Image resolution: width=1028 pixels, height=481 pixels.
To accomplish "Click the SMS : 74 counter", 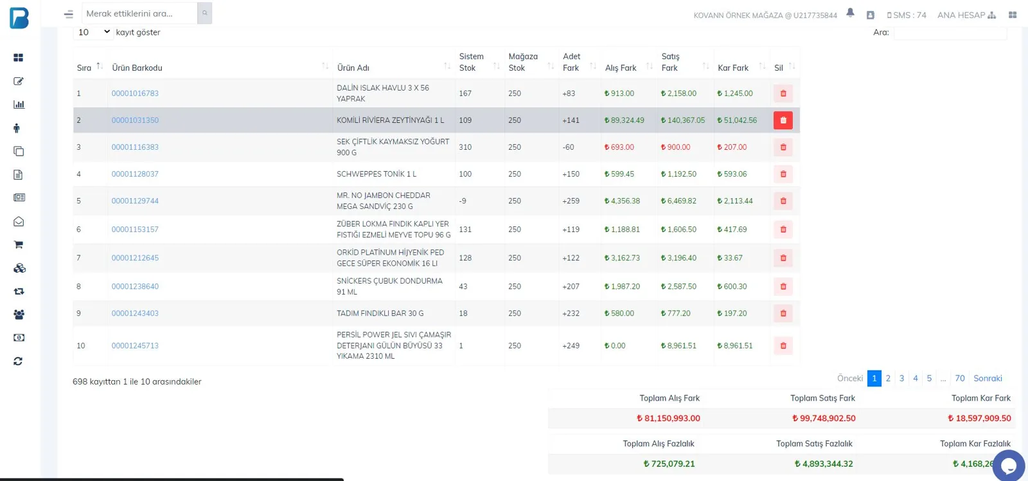I will (907, 15).
